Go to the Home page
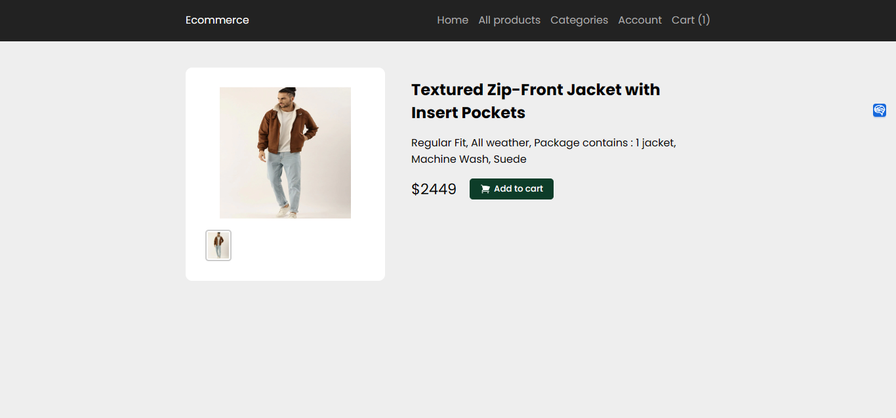The image size is (896, 418). pos(452,20)
